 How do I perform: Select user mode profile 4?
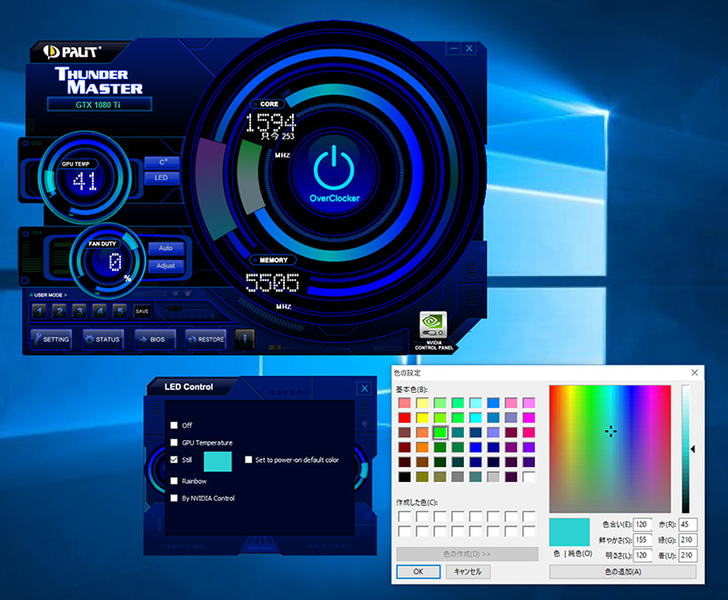point(99,311)
